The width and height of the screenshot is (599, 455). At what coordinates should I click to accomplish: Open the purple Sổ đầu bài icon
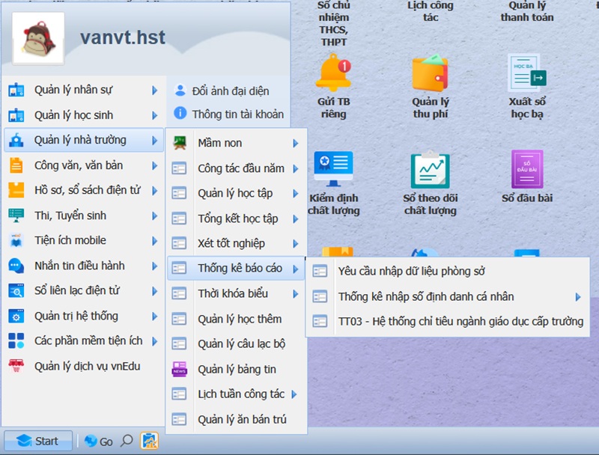coord(527,169)
